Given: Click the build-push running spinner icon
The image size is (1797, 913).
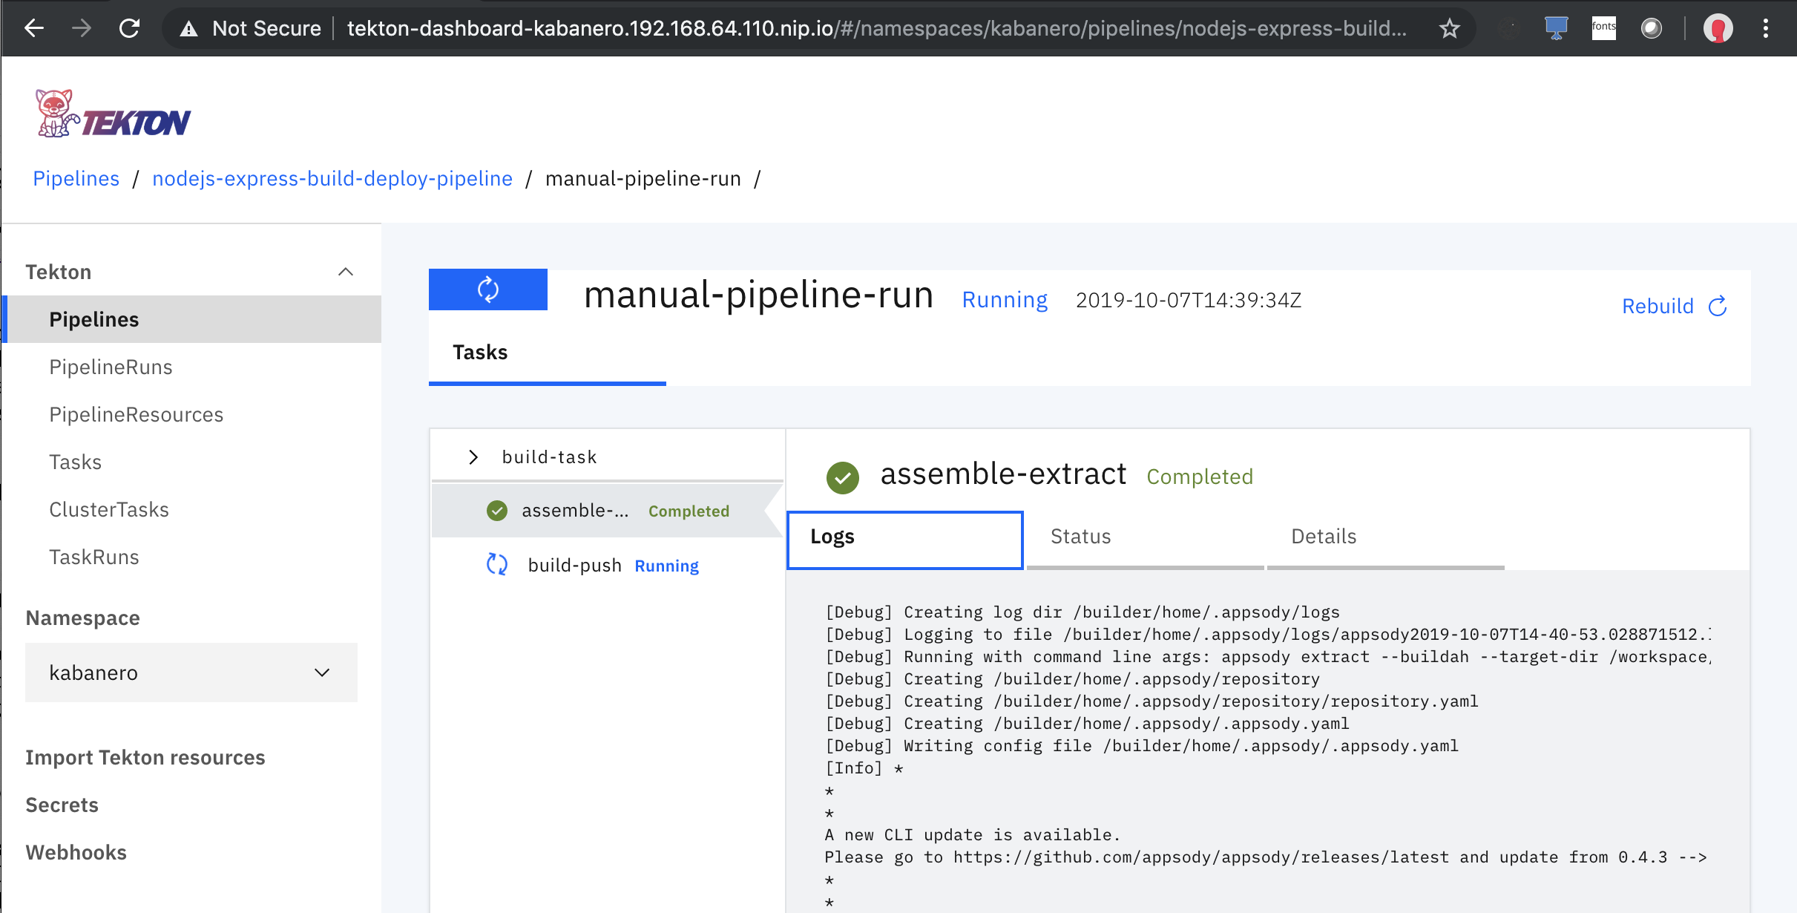Looking at the screenshot, I should tap(496, 565).
